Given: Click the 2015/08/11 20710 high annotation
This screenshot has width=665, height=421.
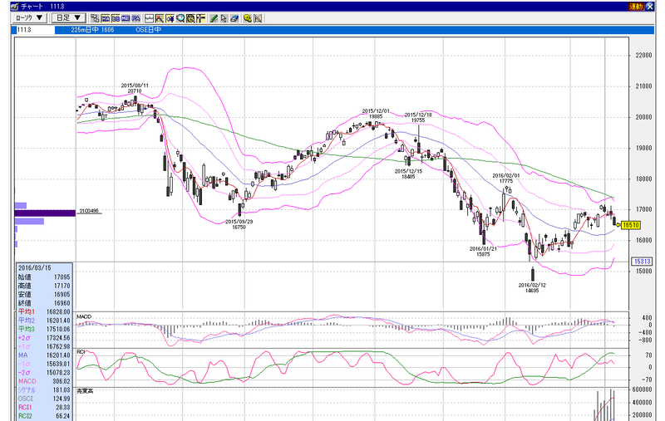Looking at the screenshot, I should click(135, 88).
